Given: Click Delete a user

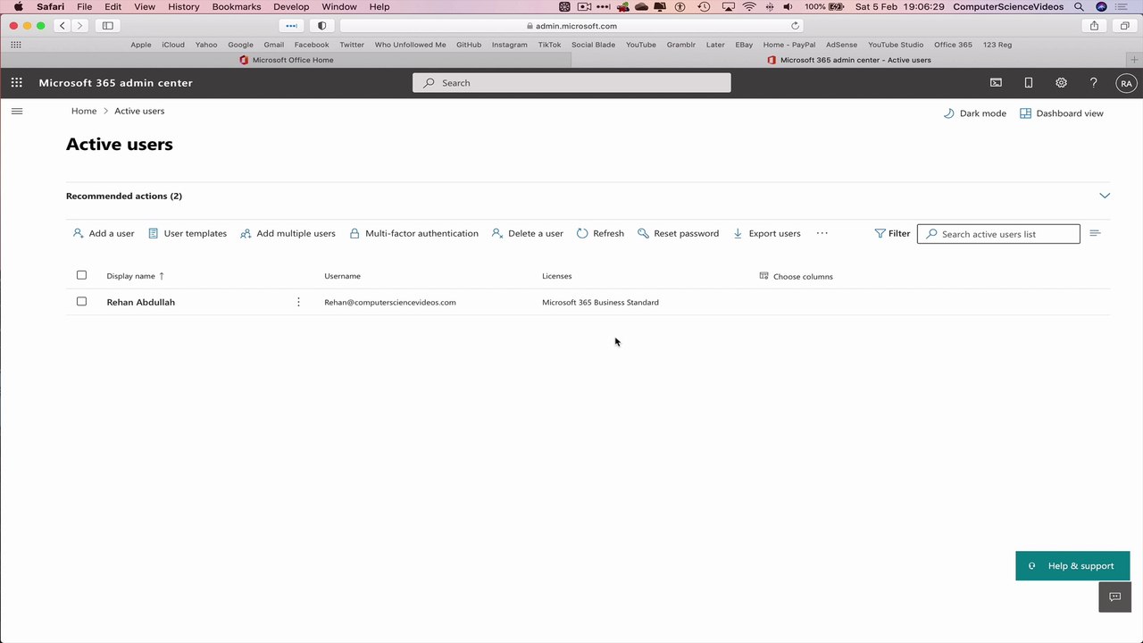Looking at the screenshot, I should click(x=527, y=234).
